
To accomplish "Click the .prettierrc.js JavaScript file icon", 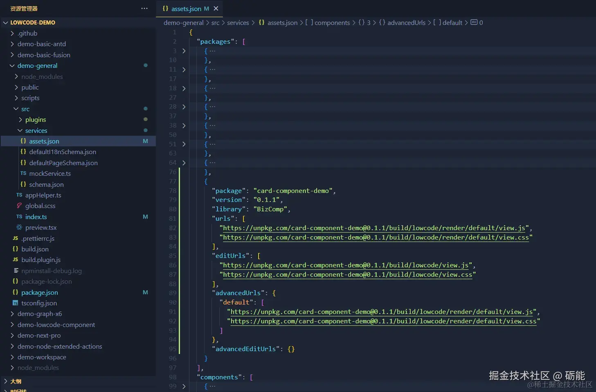I will click(16, 238).
